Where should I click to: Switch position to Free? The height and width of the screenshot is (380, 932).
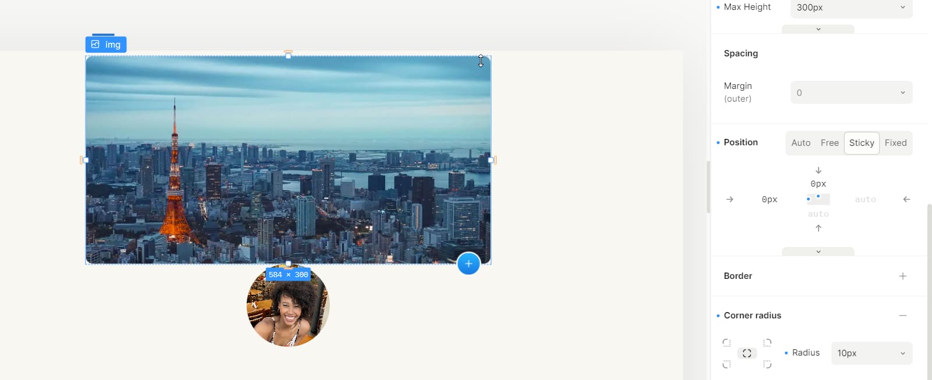pos(829,143)
